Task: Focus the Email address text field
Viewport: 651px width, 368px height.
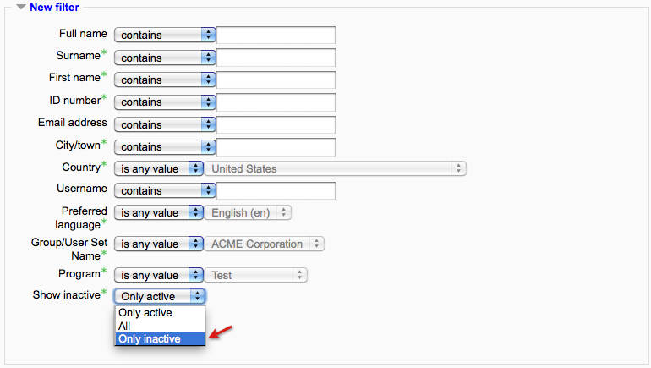Action: pos(276,124)
